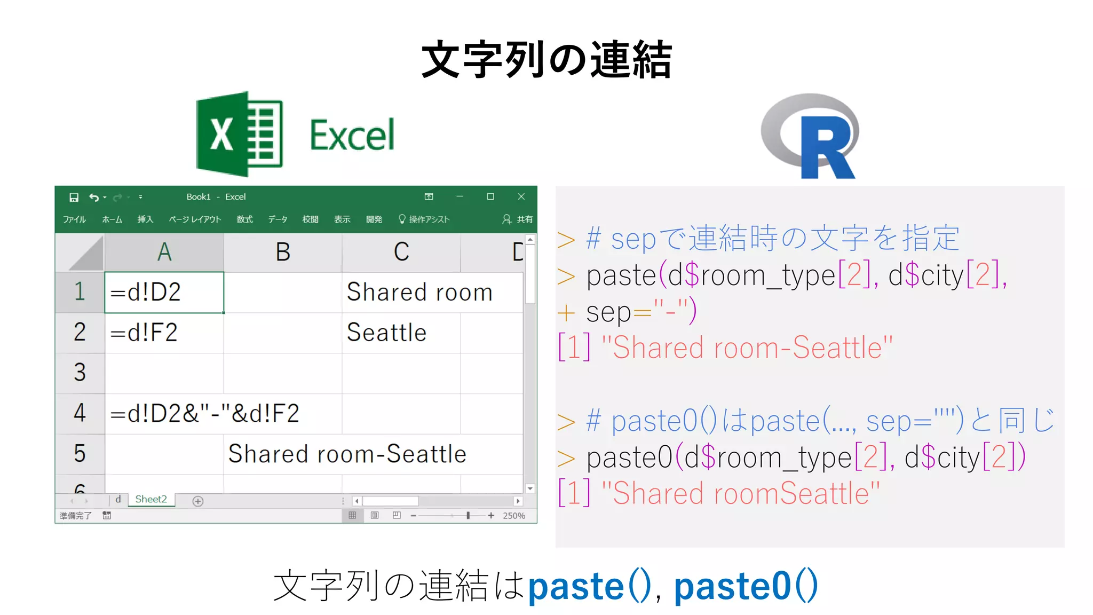Select the 表示 ribbon tab
Image resolution: width=1093 pixels, height=615 pixels.
pyautogui.click(x=342, y=219)
